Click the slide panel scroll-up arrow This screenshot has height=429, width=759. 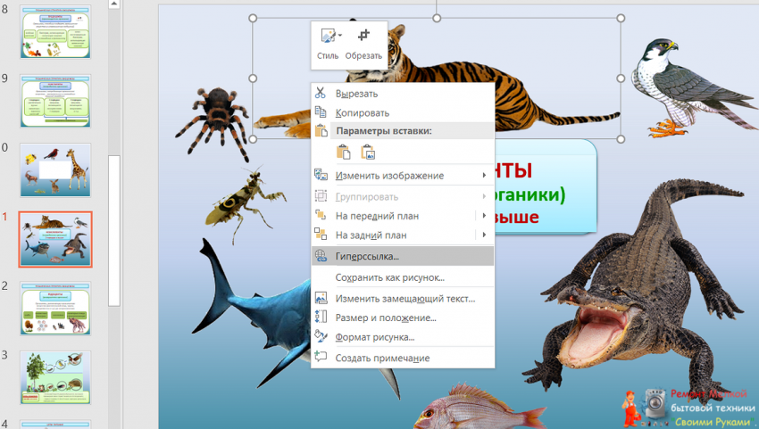[114, 4]
